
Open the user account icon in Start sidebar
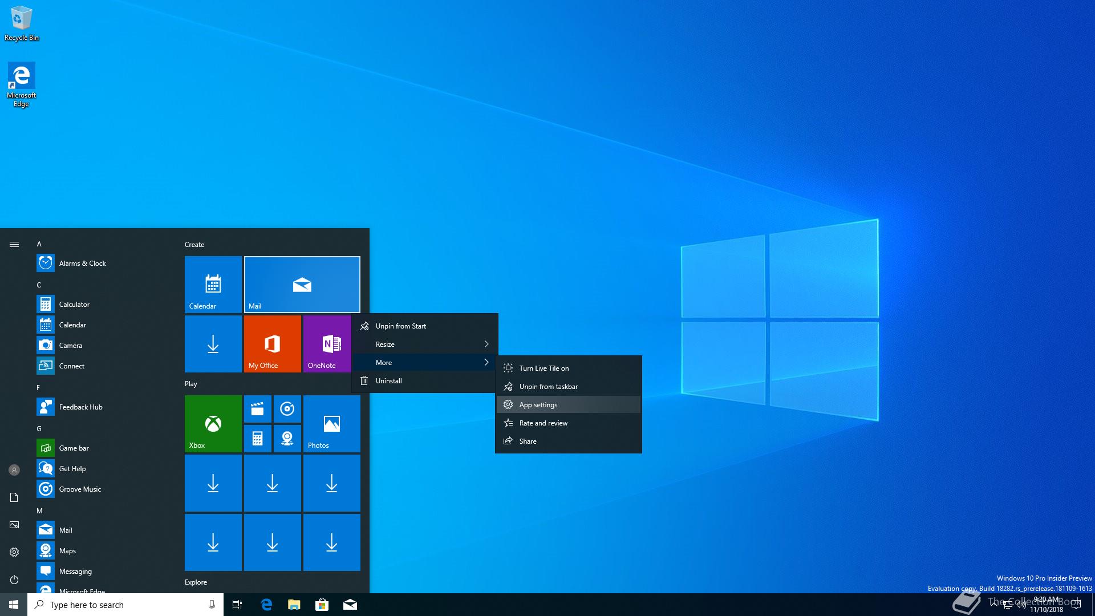[x=14, y=470]
